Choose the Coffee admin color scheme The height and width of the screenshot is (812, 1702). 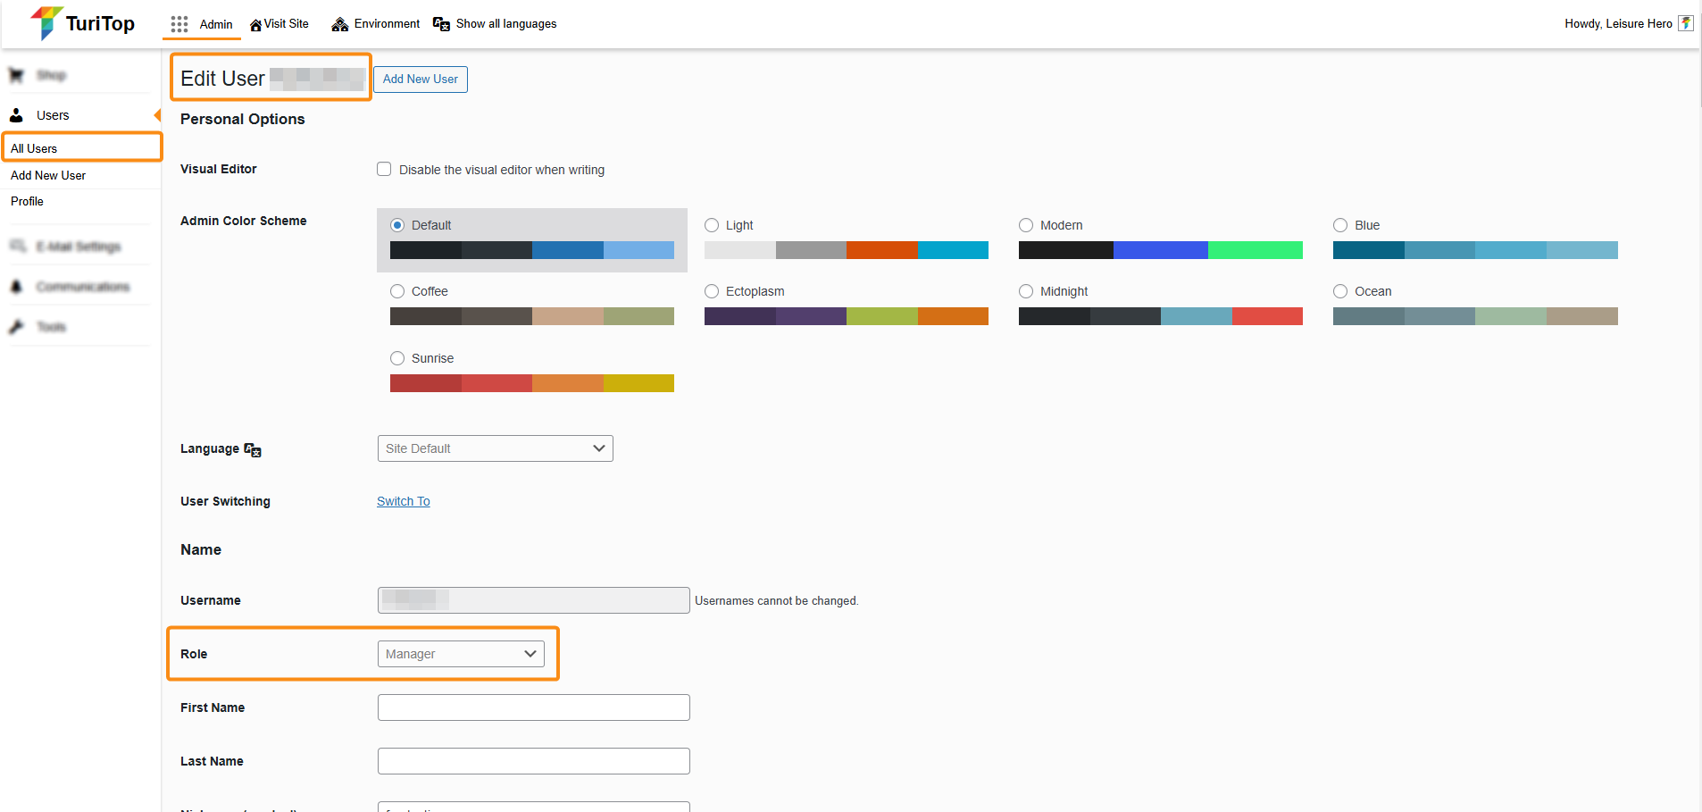(x=397, y=291)
